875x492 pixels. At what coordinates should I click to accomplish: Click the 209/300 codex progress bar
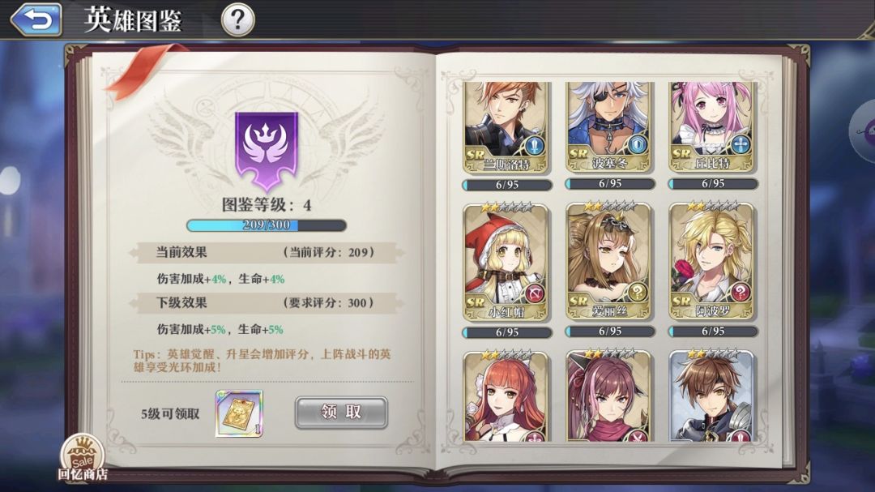(267, 225)
